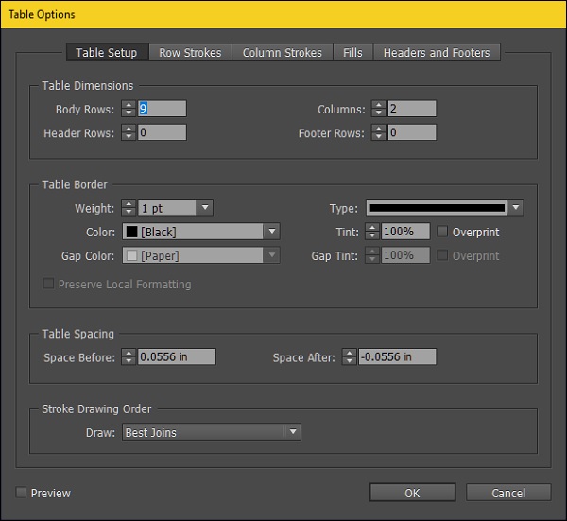Enable the Tint Overprint checkbox

pyautogui.click(x=443, y=232)
